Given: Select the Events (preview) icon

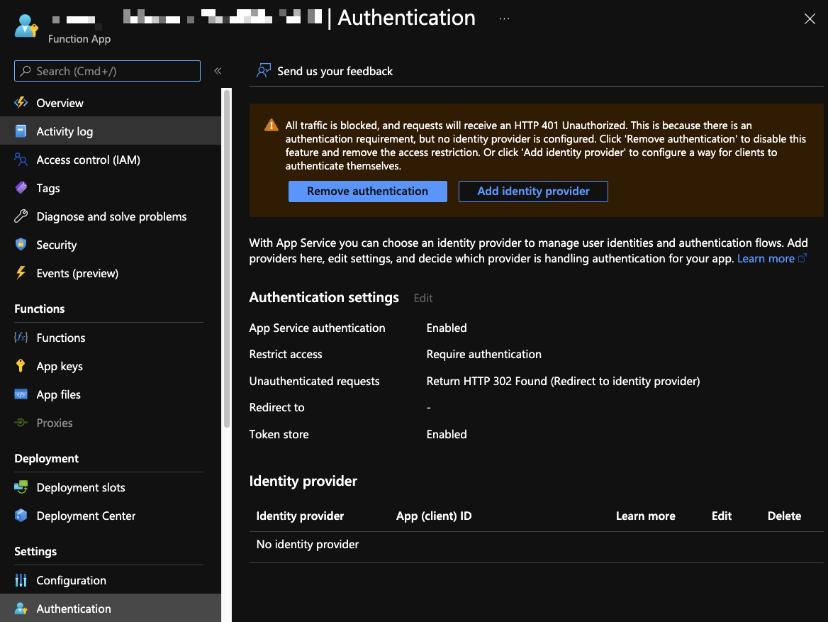Looking at the screenshot, I should tap(21, 273).
